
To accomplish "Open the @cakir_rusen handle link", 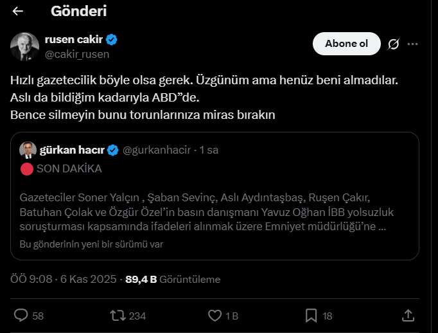I will click(x=77, y=54).
